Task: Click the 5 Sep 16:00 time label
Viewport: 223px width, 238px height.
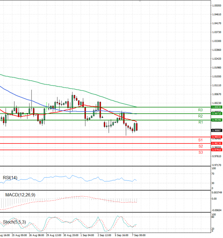Action: coord(122,235)
